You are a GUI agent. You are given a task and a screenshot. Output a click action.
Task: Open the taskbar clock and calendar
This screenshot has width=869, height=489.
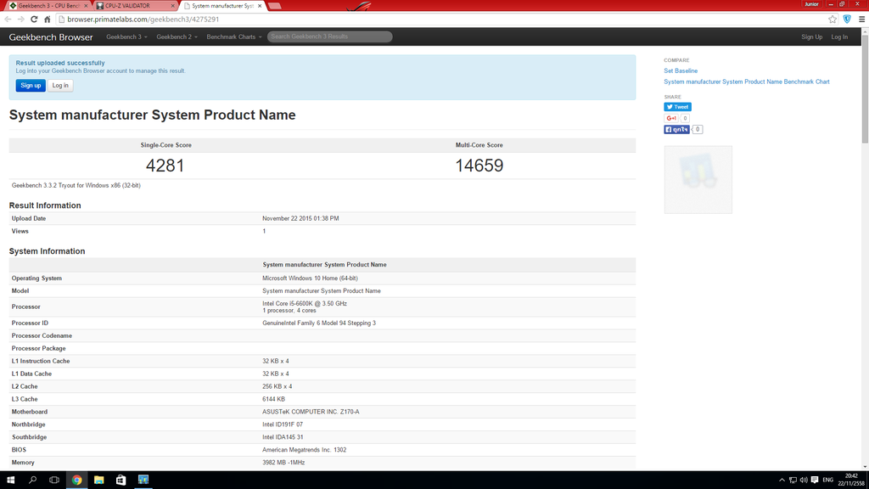tap(850, 481)
